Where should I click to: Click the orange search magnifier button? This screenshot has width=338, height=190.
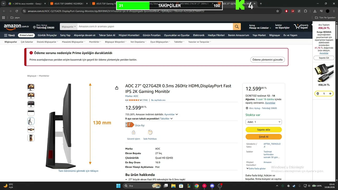237,27
